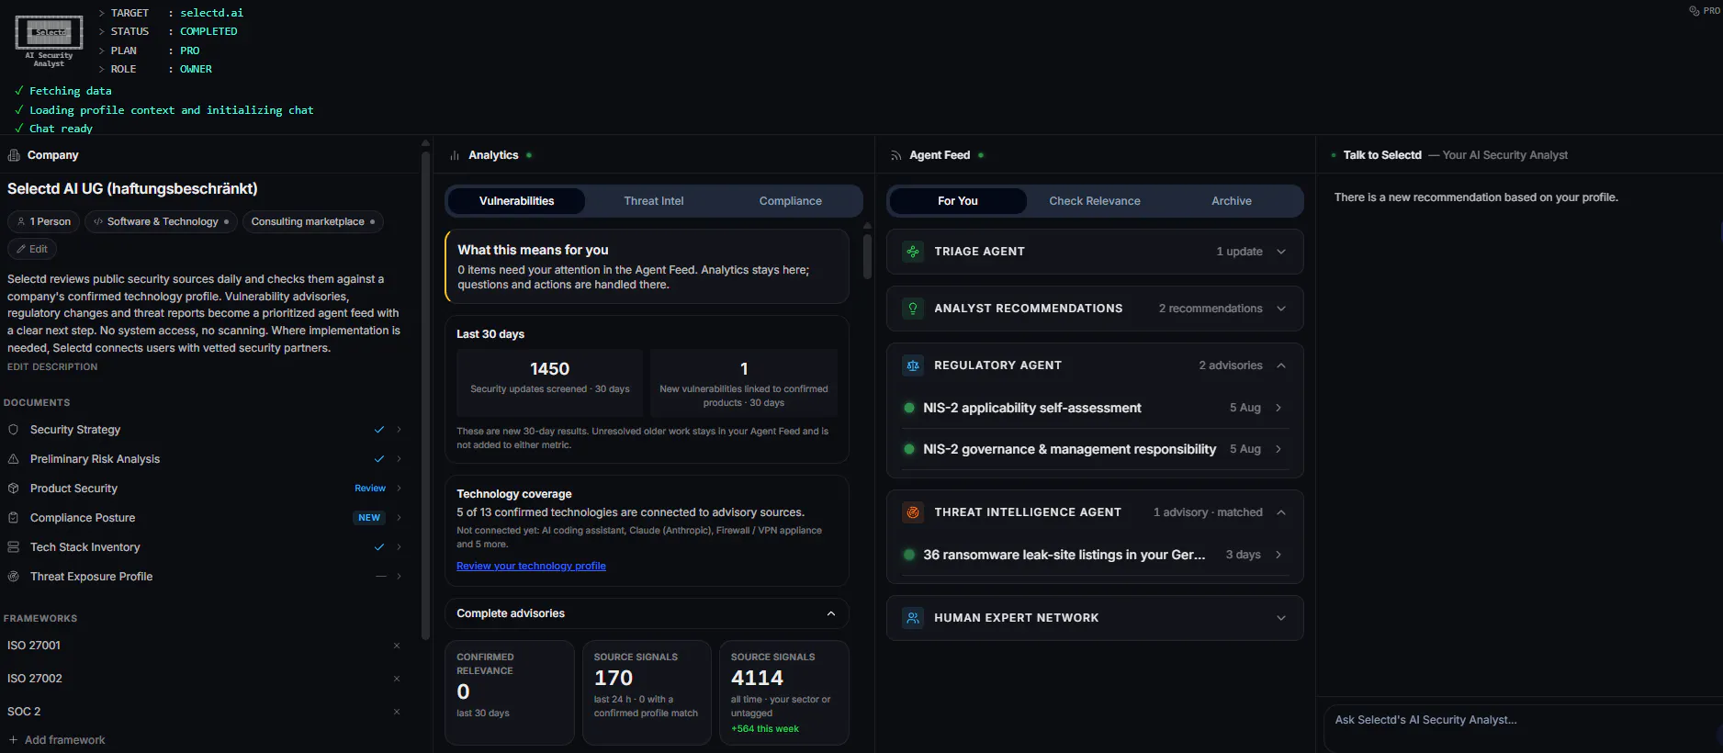Click the Consulting marketplace tag
Image resolution: width=1723 pixels, height=753 pixels.
(x=313, y=221)
